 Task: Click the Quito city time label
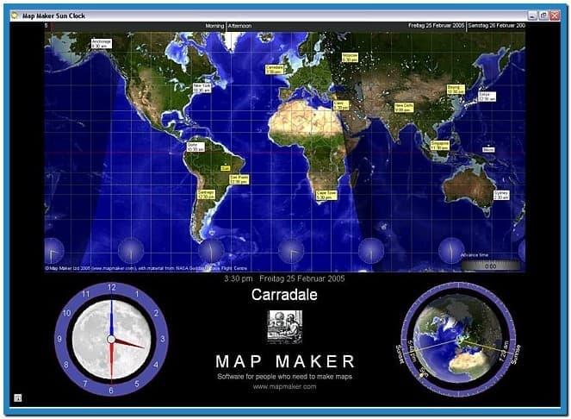pos(196,147)
